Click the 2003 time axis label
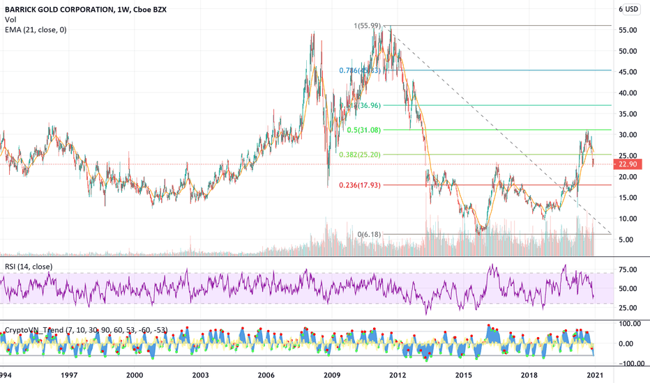This screenshot has height=383, width=650. (x=200, y=375)
